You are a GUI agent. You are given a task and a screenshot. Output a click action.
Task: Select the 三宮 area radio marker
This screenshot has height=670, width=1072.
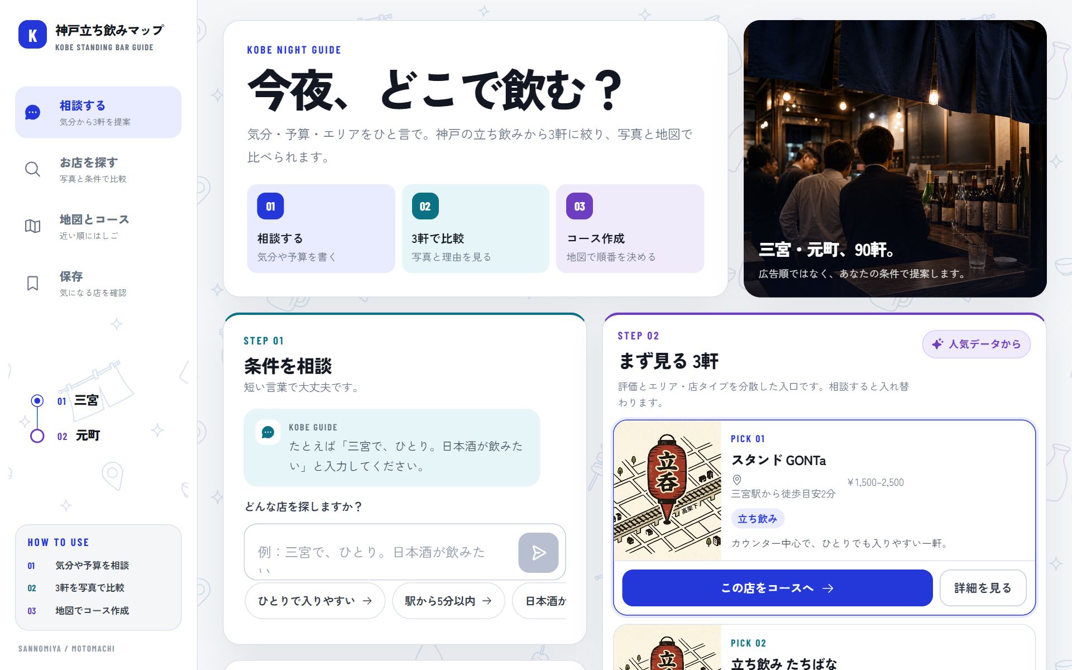point(37,400)
